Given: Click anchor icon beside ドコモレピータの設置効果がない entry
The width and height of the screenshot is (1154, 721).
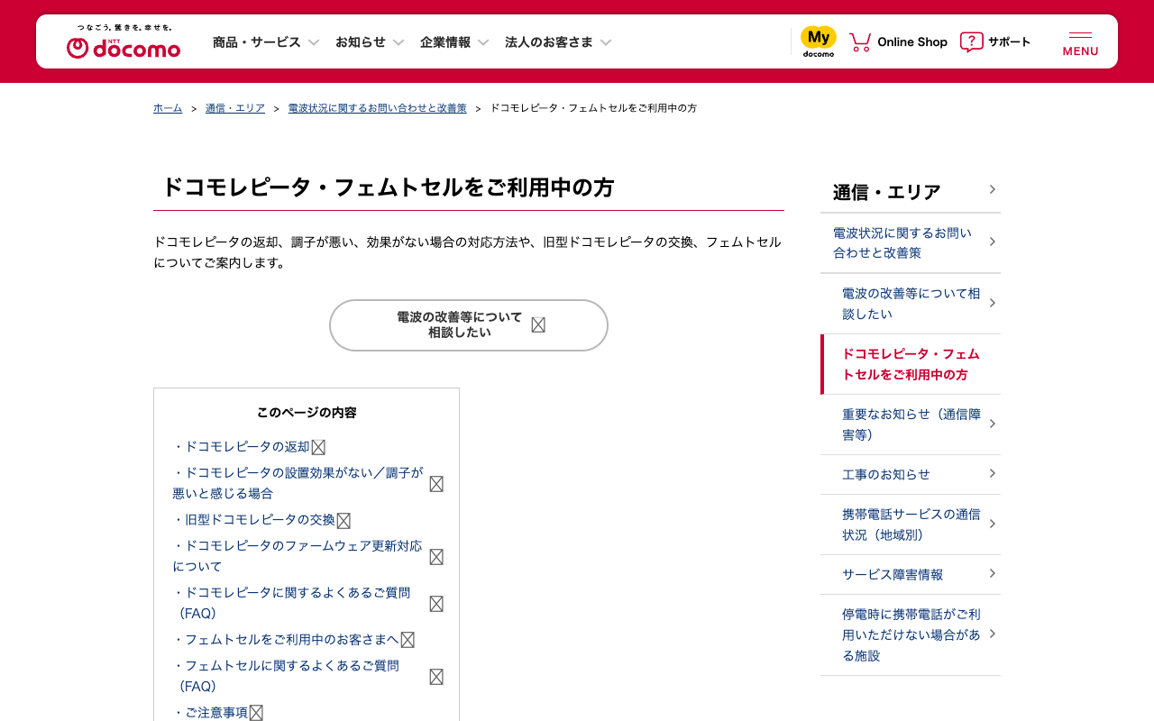Looking at the screenshot, I should pyautogui.click(x=436, y=484).
